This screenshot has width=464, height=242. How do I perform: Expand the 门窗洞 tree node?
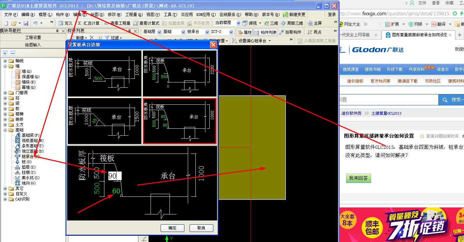tap(5, 93)
